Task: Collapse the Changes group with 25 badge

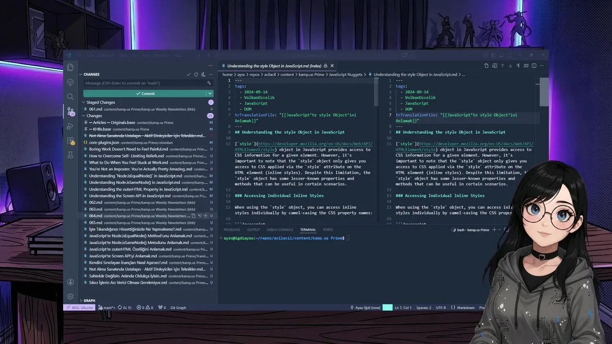Action: [94, 116]
